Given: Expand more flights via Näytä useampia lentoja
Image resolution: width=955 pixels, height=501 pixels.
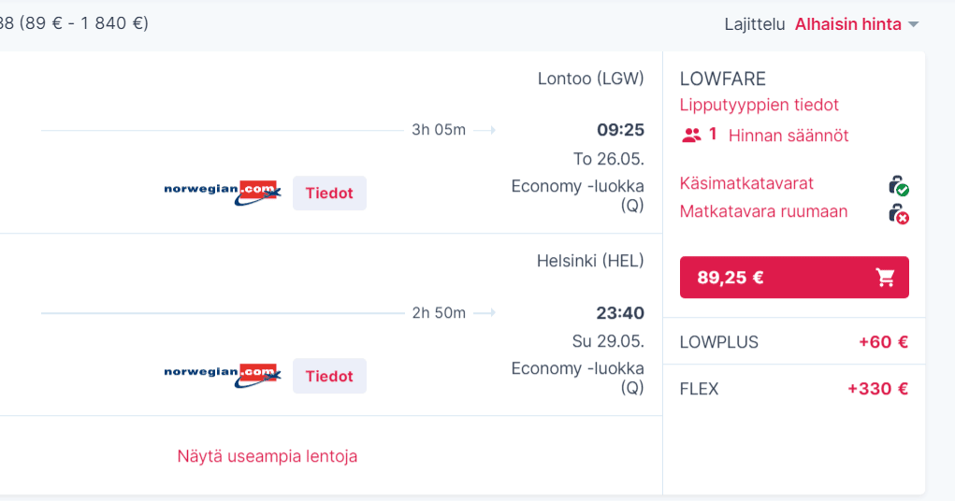Looking at the screenshot, I should click(x=268, y=456).
